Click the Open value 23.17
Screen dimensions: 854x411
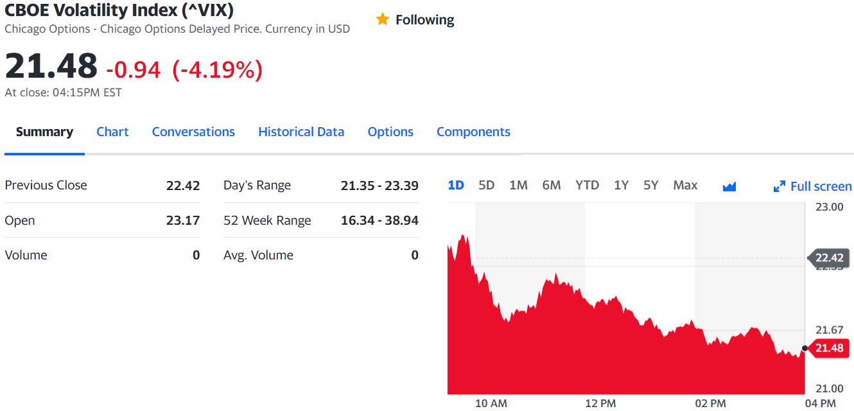click(x=183, y=220)
